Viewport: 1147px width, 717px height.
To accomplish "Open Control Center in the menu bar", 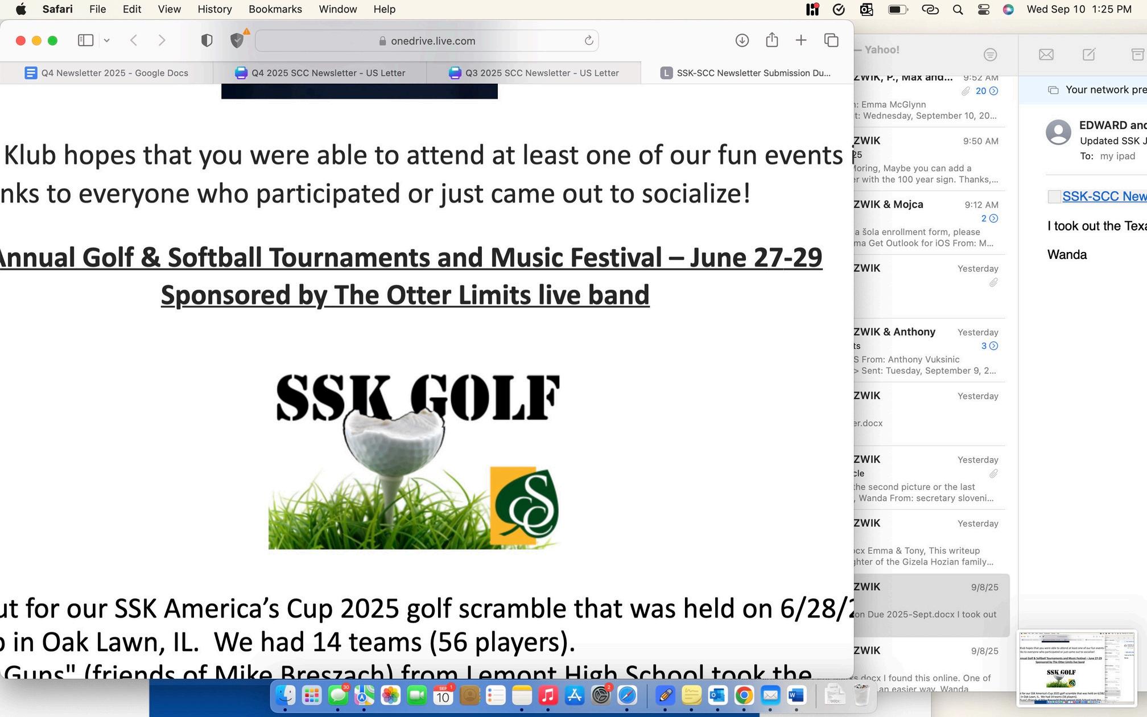I will pyautogui.click(x=984, y=9).
